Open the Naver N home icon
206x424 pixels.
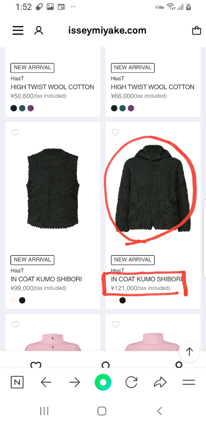pyautogui.click(x=17, y=382)
